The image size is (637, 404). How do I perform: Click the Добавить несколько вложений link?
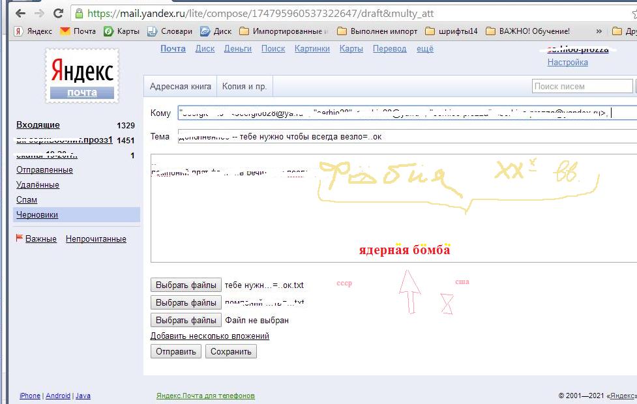coord(209,336)
